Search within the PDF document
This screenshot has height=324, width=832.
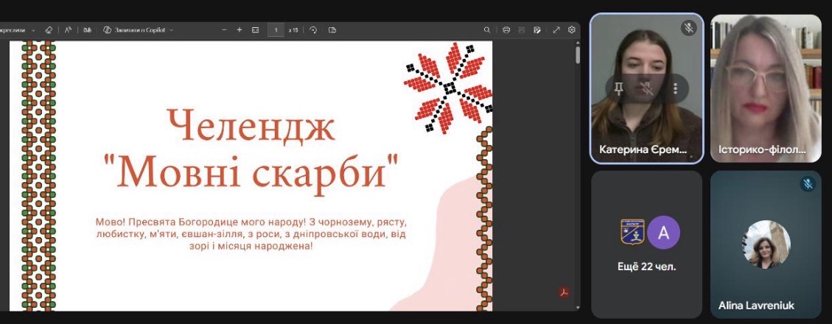[486, 30]
